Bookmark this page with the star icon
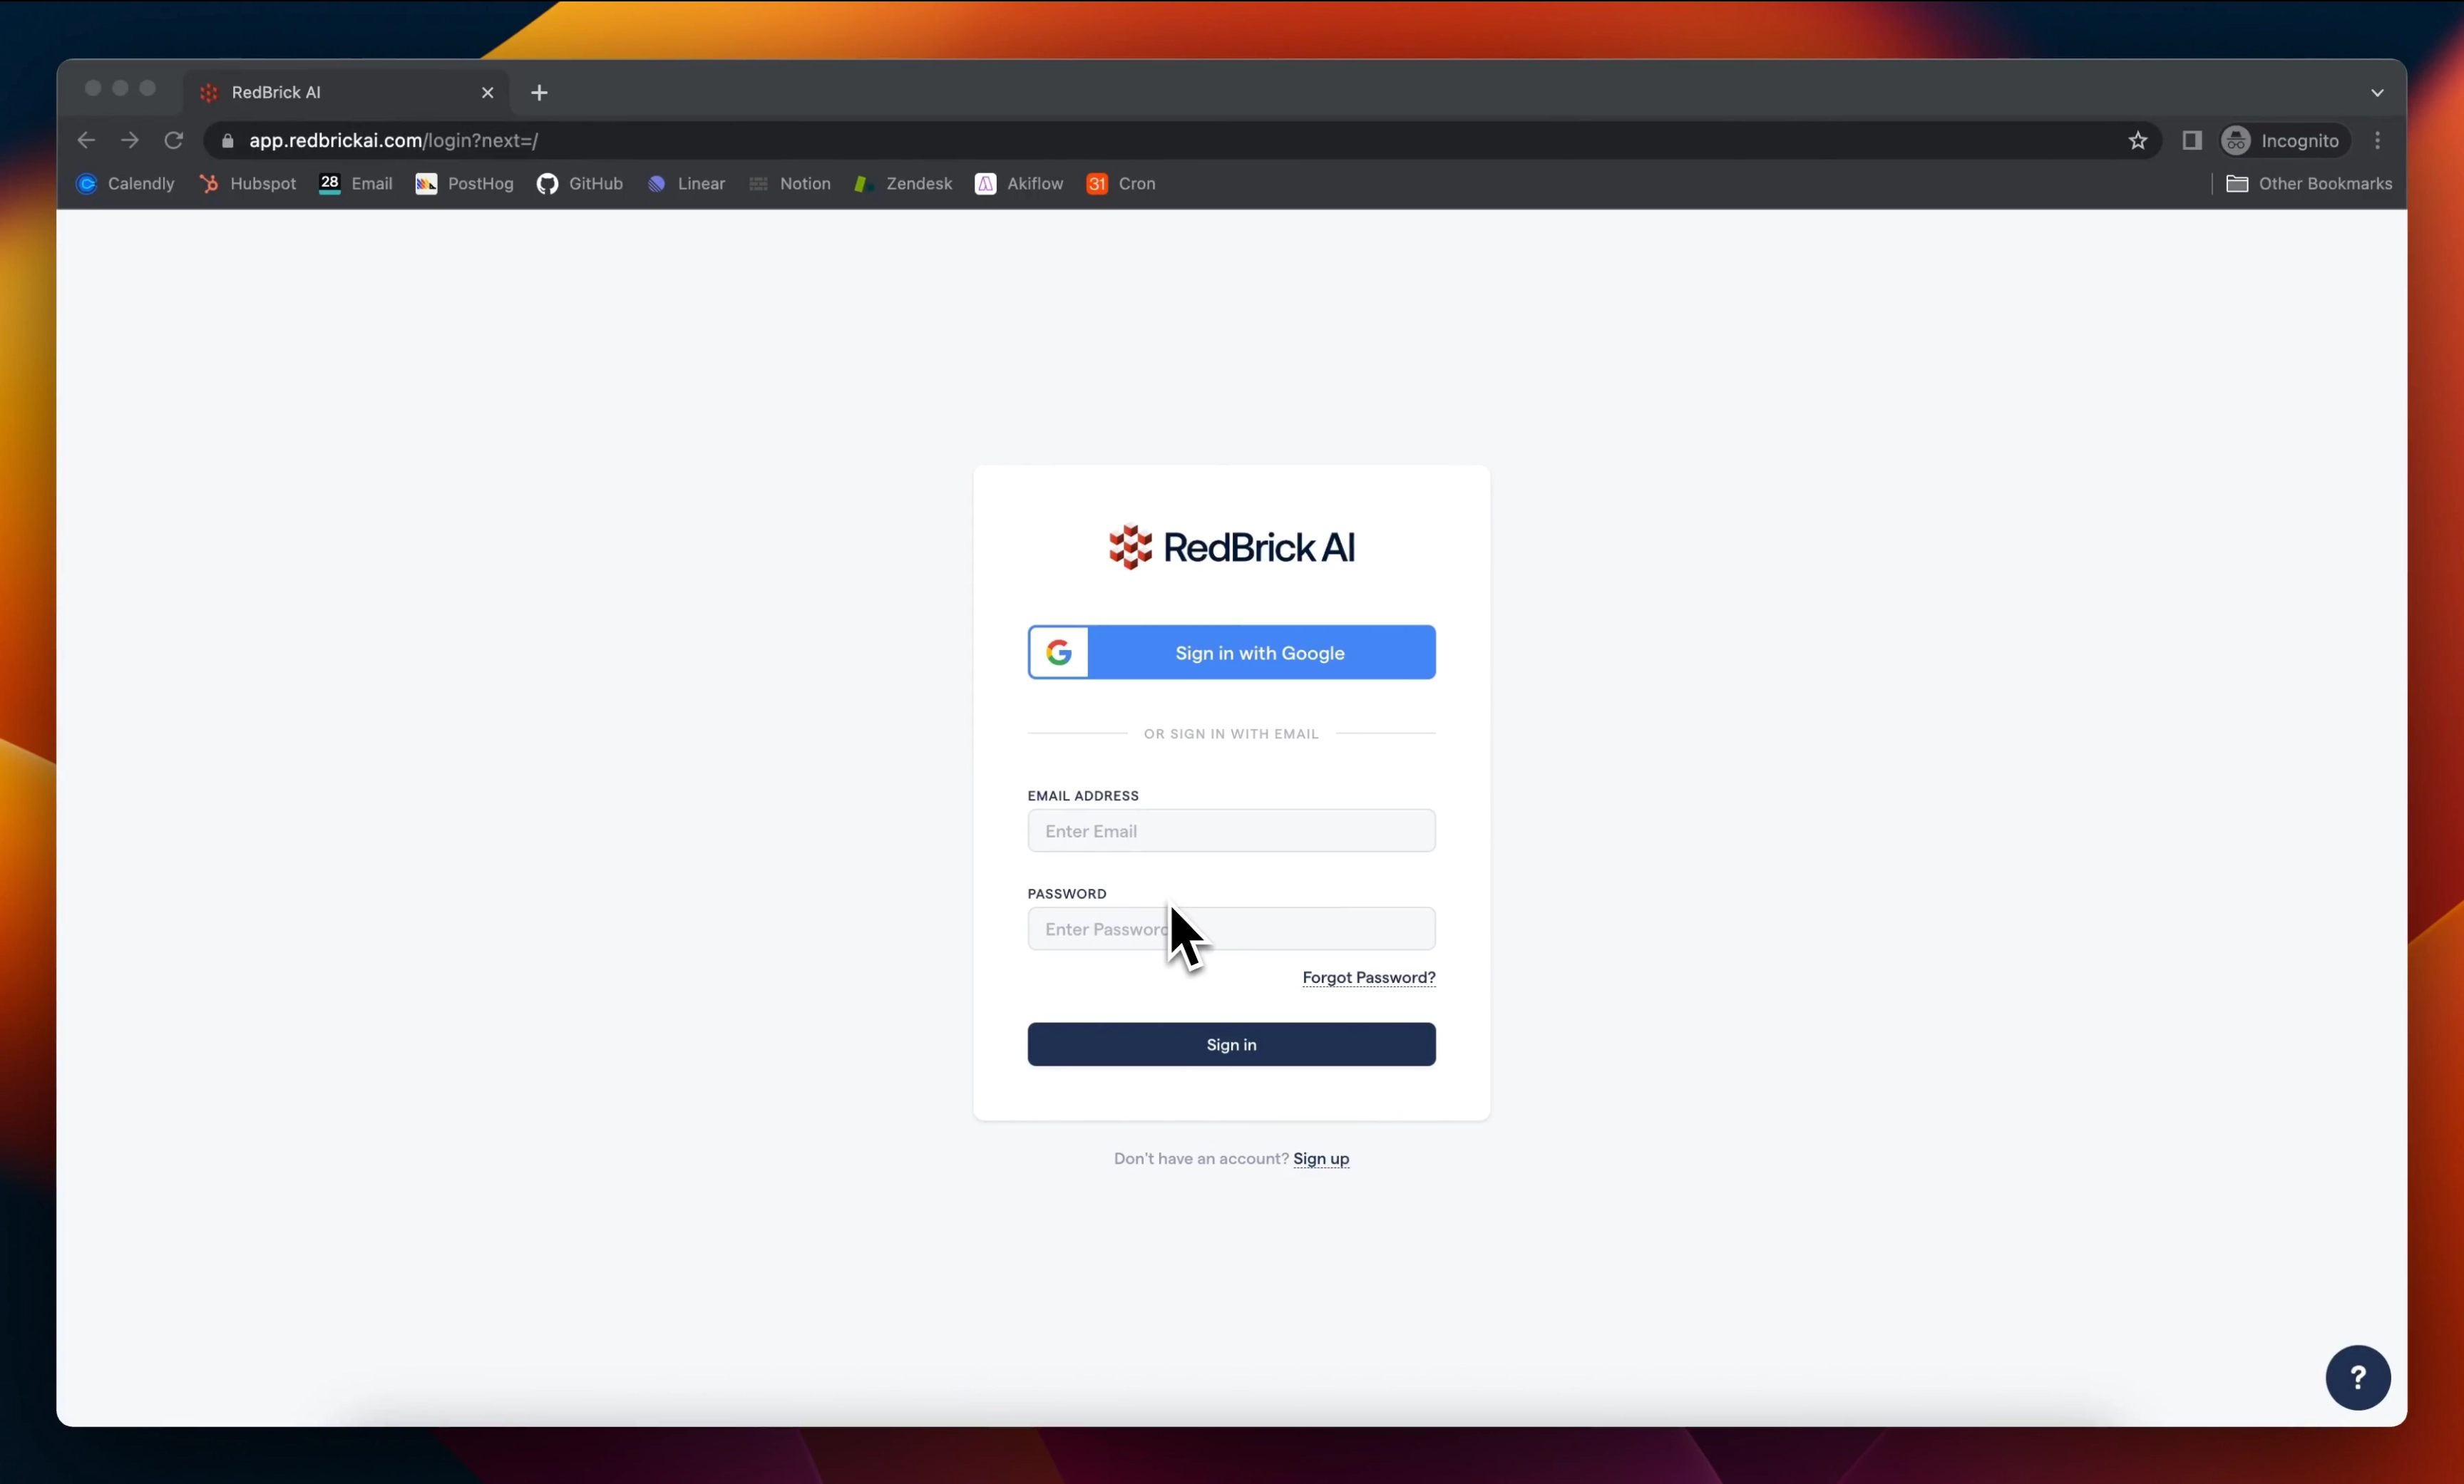The image size is (2464, 1484). click(x=2137, y=140)
